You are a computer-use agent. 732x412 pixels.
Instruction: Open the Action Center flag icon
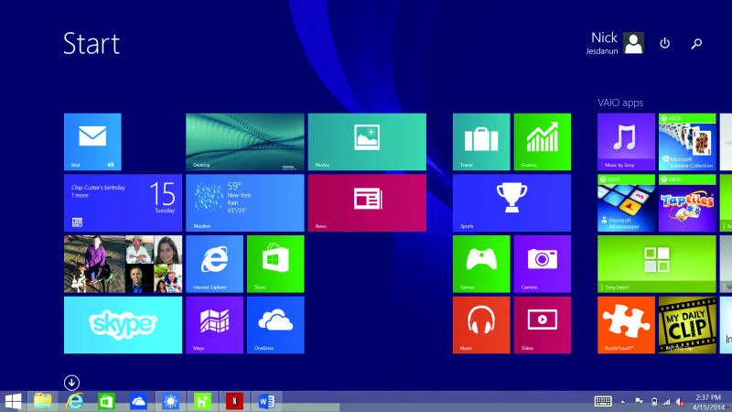(639, 401)
